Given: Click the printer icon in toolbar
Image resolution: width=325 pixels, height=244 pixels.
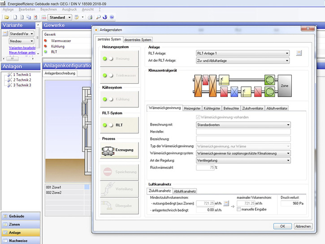Looking at the screenshot, I should [x=90, y=17].
